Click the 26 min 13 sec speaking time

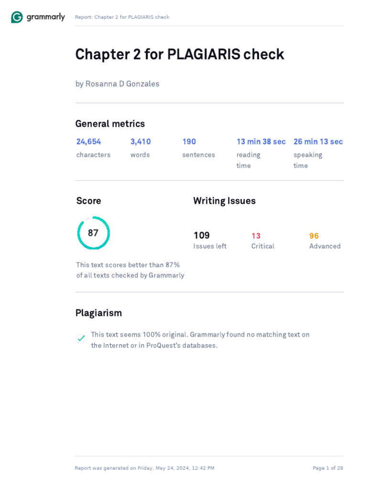pyautogui.click(x=318, y=153)
